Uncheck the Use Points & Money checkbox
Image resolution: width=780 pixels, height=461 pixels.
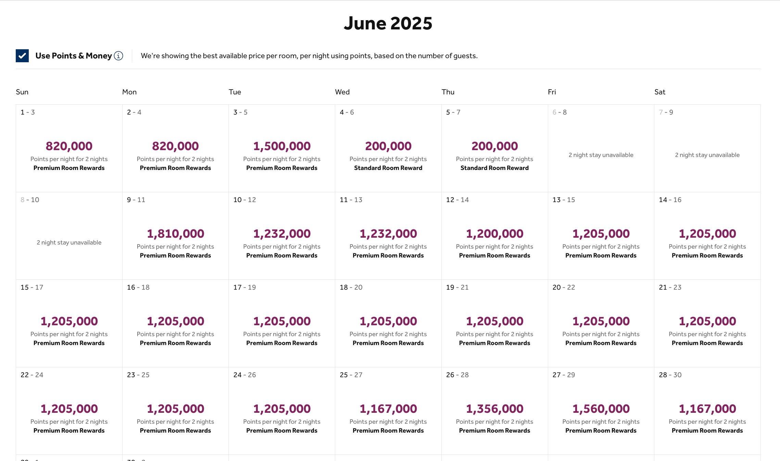pos(22,55)
